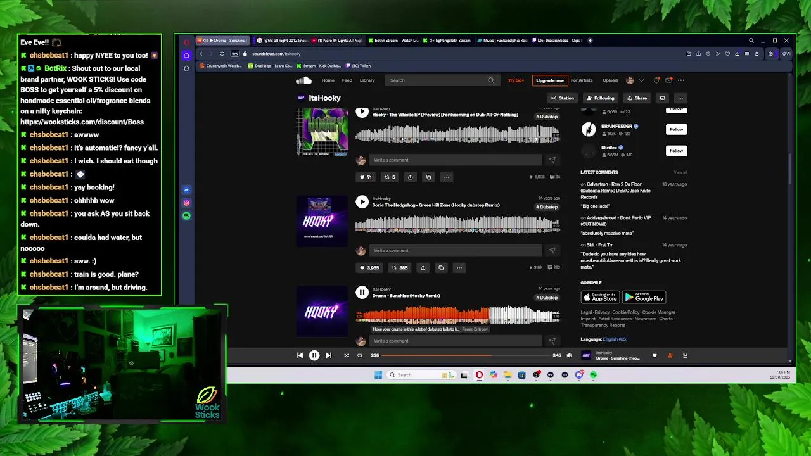The image size is (811, 456).
Task: Open the three-dots menu in SoundCloud header
Action: [x=681, y=80]
